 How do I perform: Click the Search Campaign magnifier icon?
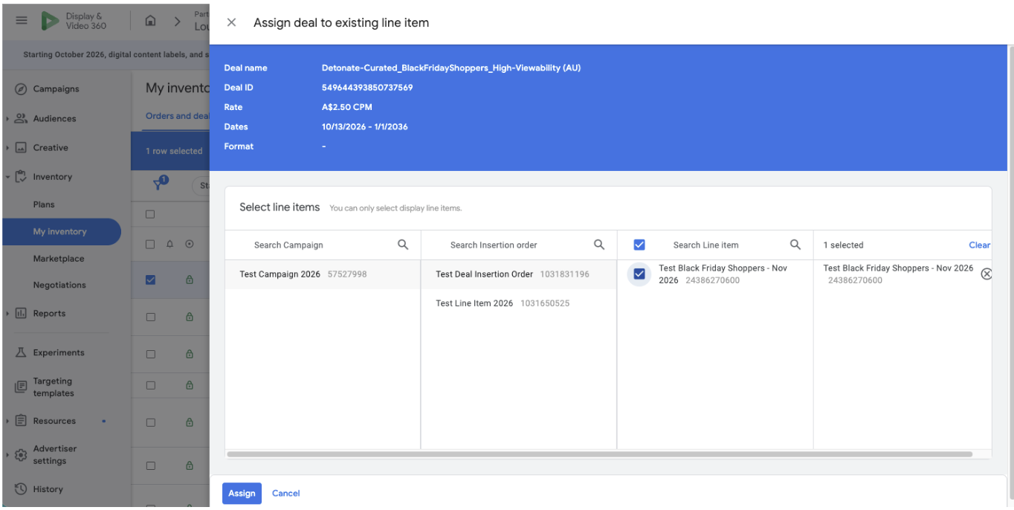403,245
